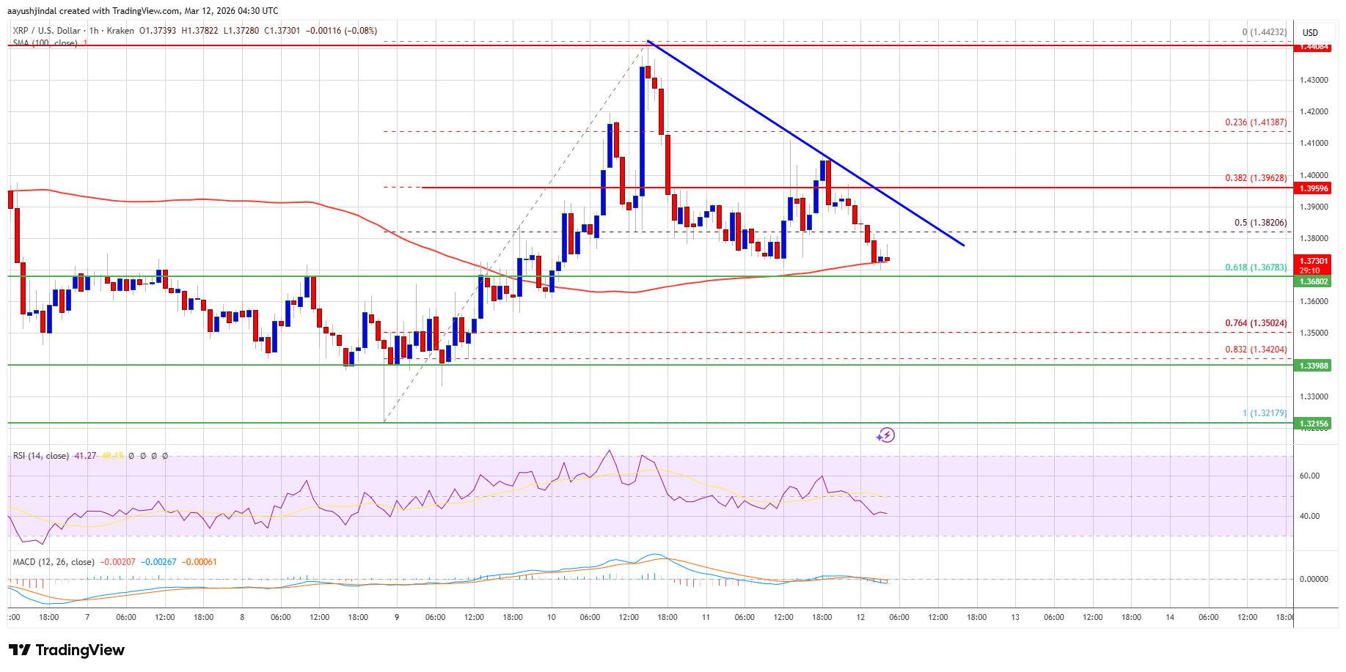Click the red SMA line color indicator
This screenshot has height=672, width=1346.
[84, 44]
